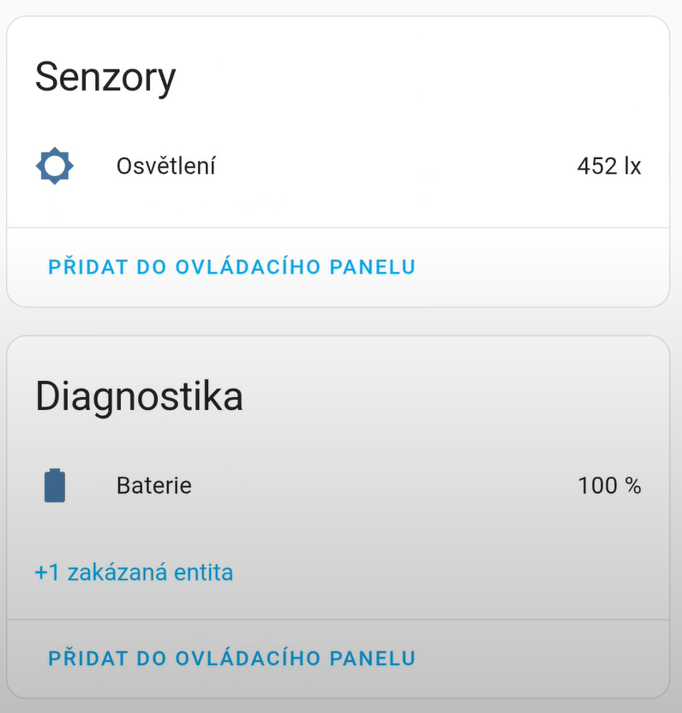
Task: Click the Diagnostika card heading
Action: pyautogui.click(x=139, y=397)
